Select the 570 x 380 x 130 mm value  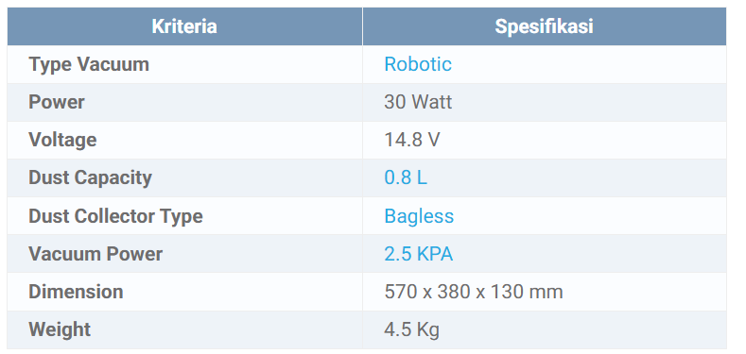[x=474, y=292]
